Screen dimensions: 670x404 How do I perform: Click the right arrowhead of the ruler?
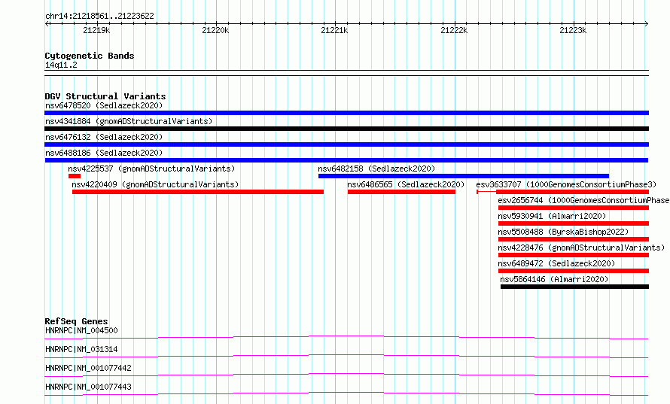pos(647,23)
